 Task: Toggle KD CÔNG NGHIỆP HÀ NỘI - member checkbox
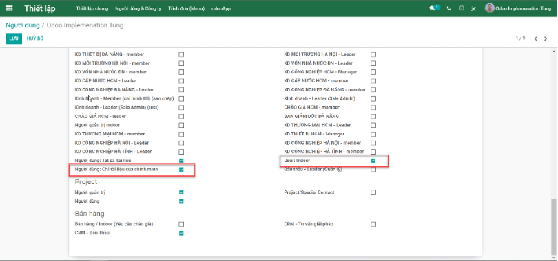pos(373,144)
